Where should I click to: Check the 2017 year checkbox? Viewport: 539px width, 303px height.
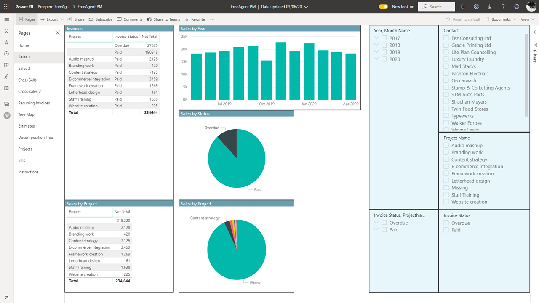click(x=384, y=38)
